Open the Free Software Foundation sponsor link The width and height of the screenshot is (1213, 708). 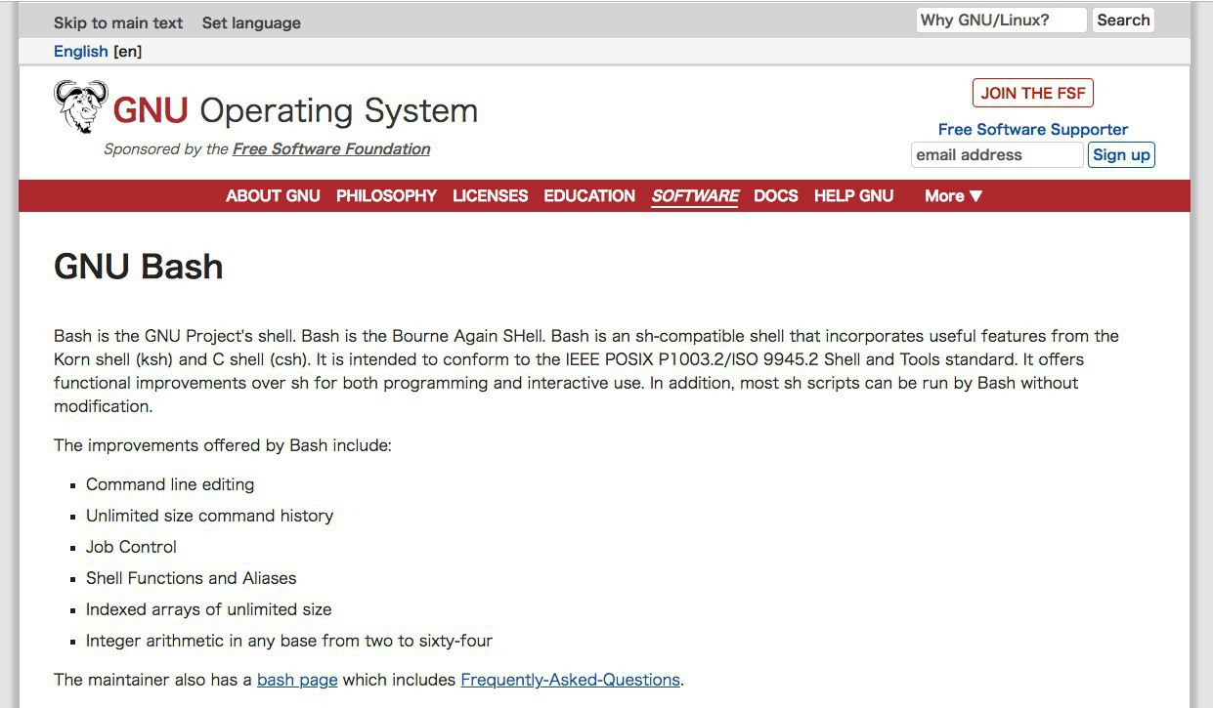331,149
